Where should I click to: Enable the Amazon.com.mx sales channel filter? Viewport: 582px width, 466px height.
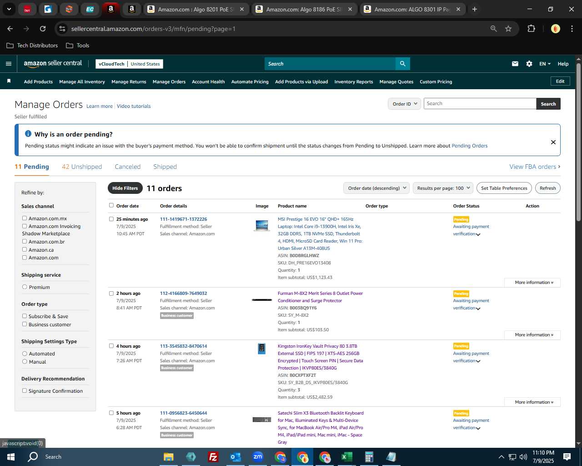tap(25, 218)
